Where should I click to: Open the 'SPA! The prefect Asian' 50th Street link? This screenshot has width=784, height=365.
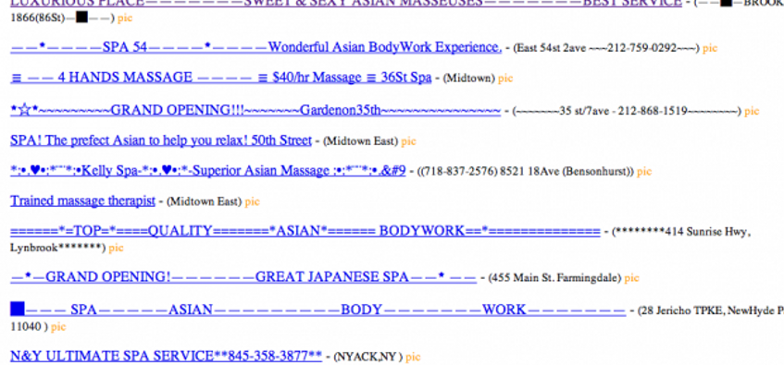click(160, 140)
